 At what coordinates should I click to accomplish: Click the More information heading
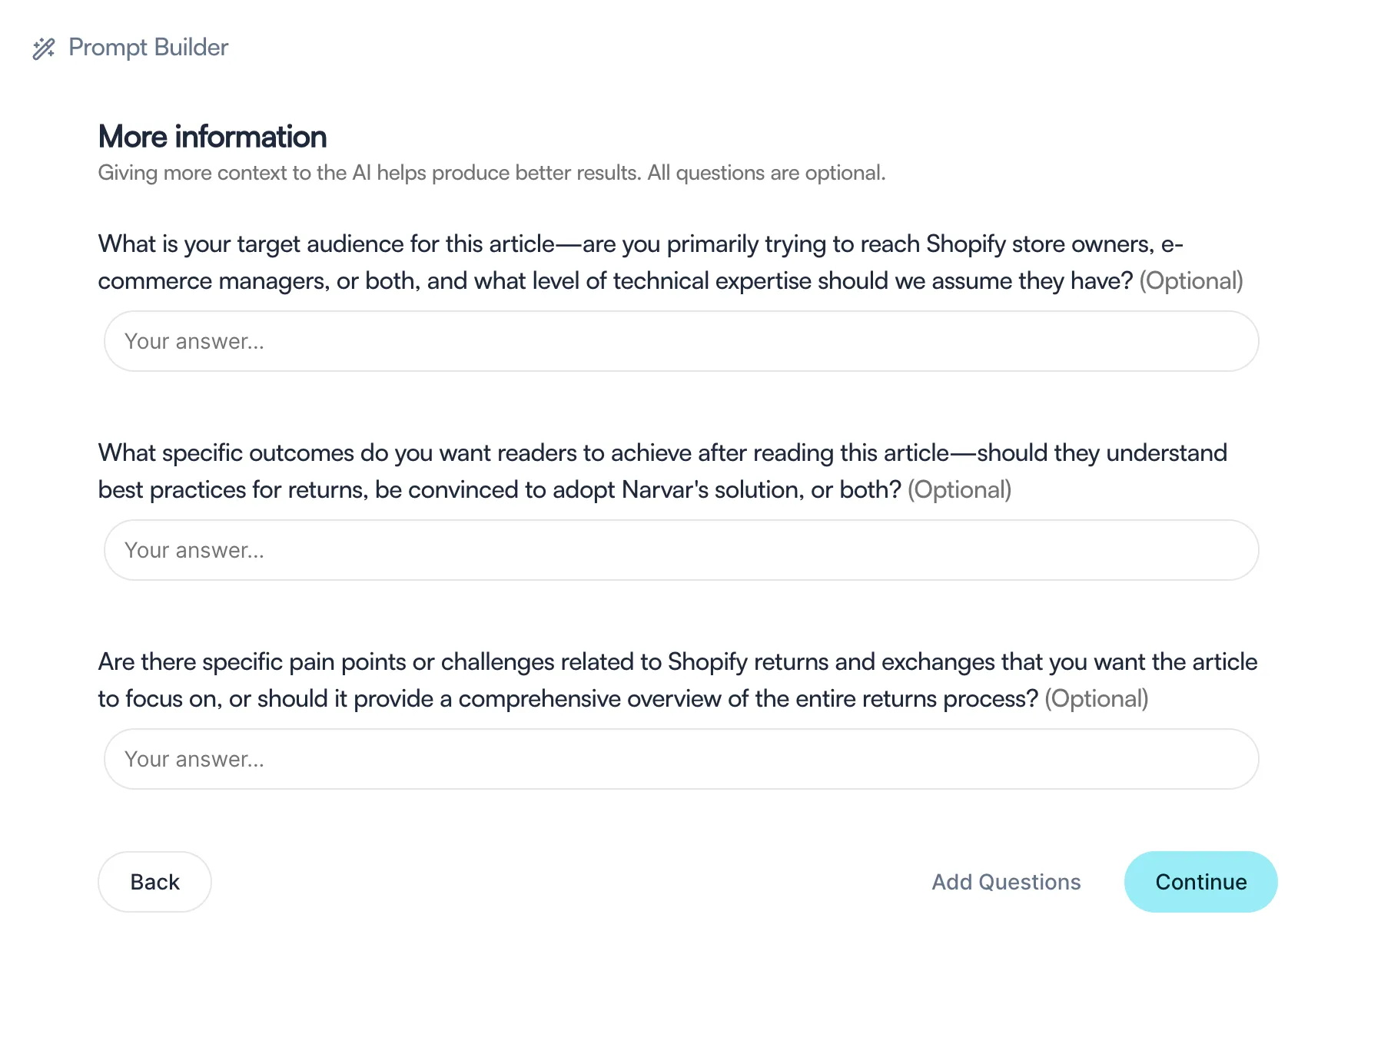coord(212,137)
